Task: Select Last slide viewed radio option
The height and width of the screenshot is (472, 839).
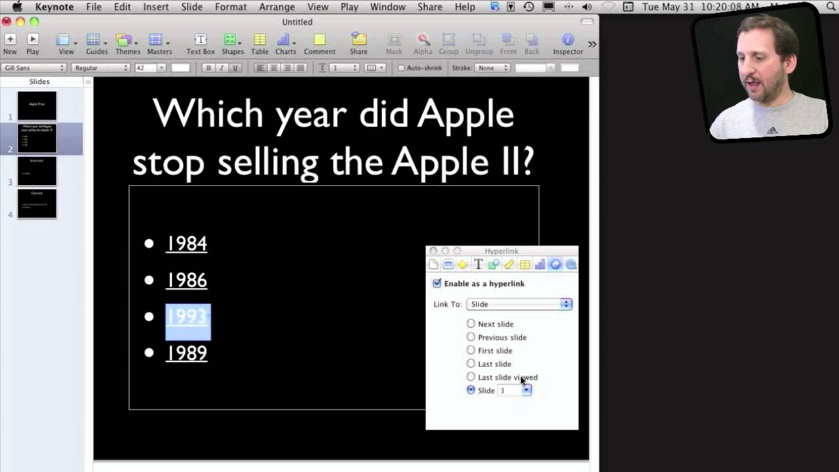Action: (x=471, y=377)
